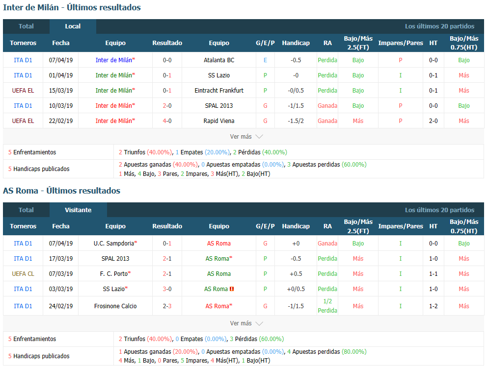
Task: Click AS Roma in the F. C. Porto row
Action: [219, 274]
